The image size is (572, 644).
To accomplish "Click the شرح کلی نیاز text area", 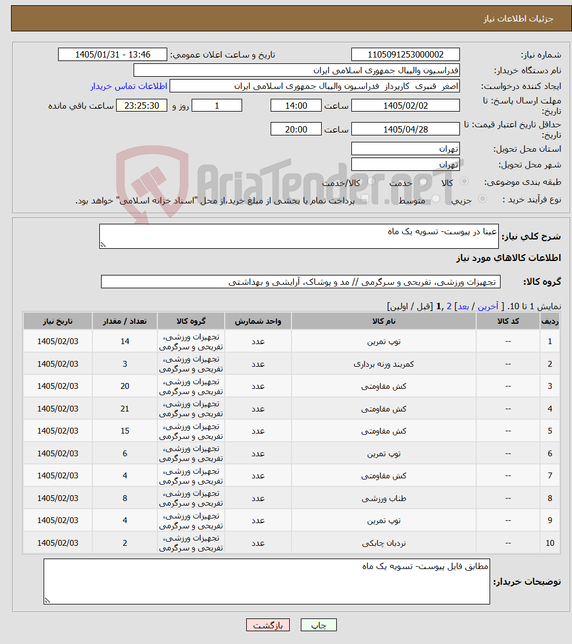I will coord(298,236).
